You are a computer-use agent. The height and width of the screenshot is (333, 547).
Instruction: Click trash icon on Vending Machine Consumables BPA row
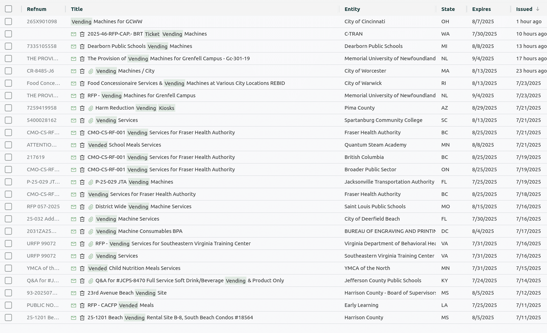[x=82, y=232]
